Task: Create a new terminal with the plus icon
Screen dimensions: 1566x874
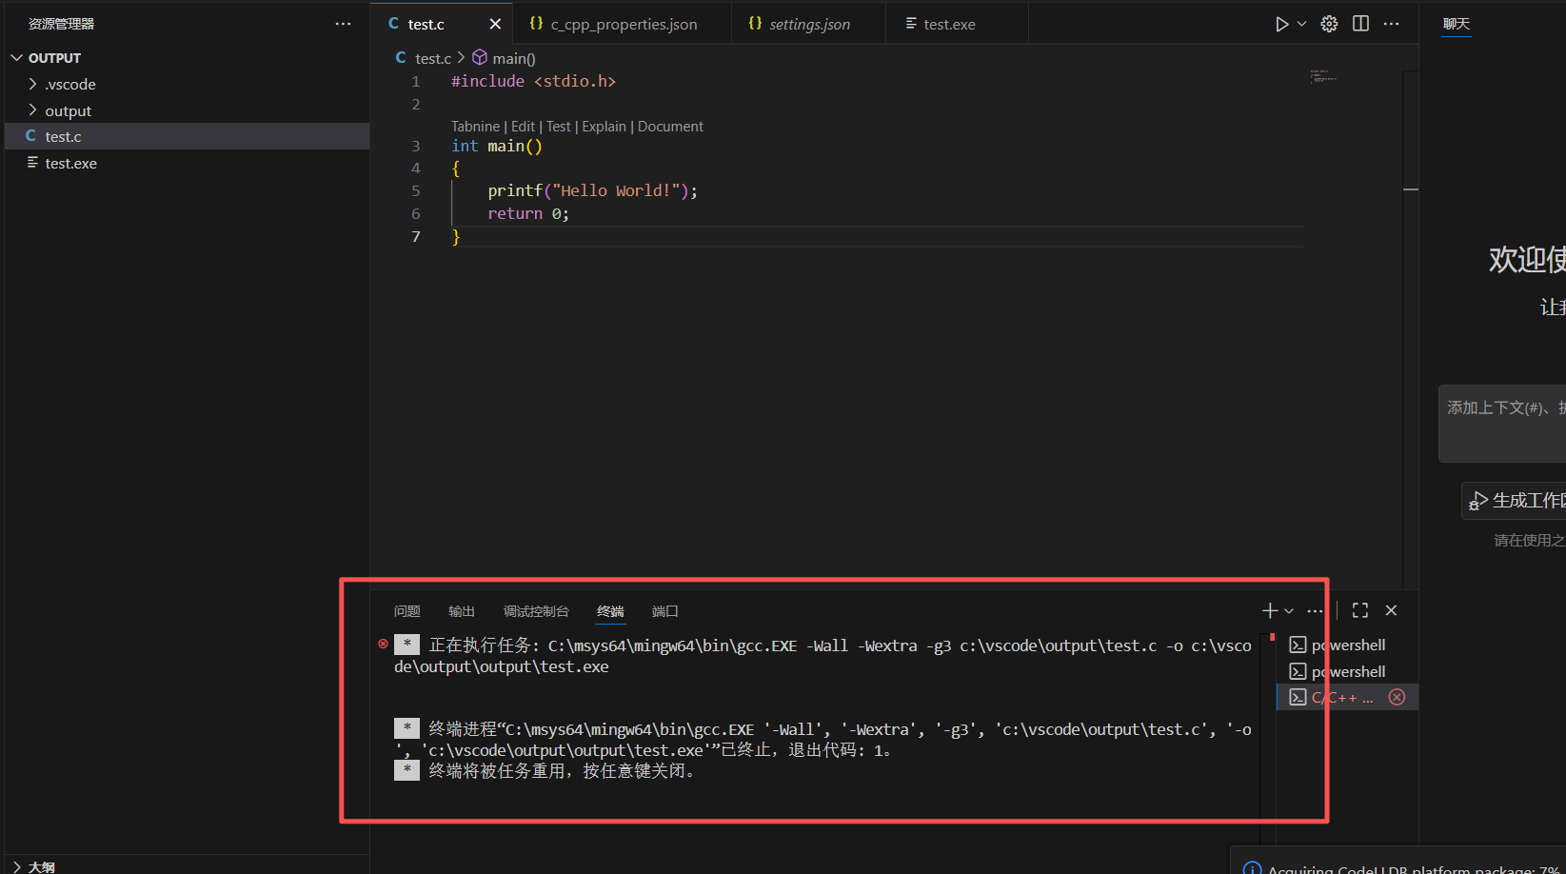Action: pos(1268,610)
